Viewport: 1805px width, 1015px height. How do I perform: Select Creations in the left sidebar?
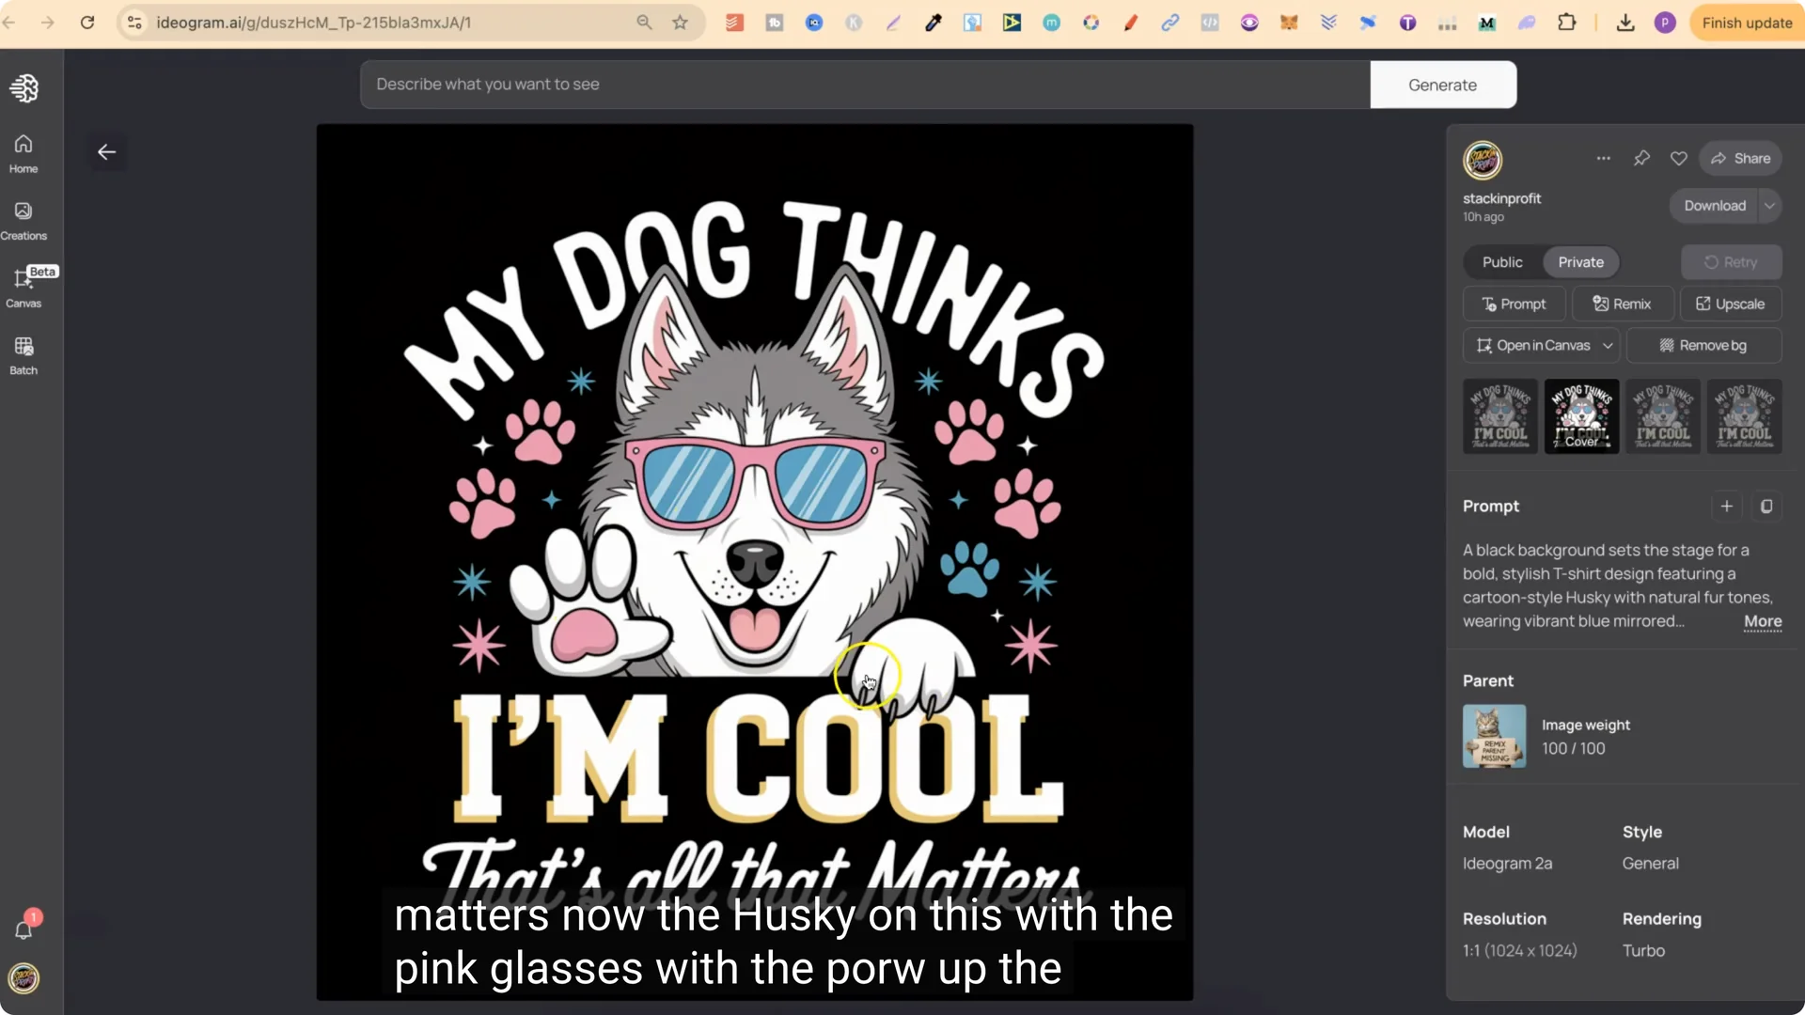[24, 218]
